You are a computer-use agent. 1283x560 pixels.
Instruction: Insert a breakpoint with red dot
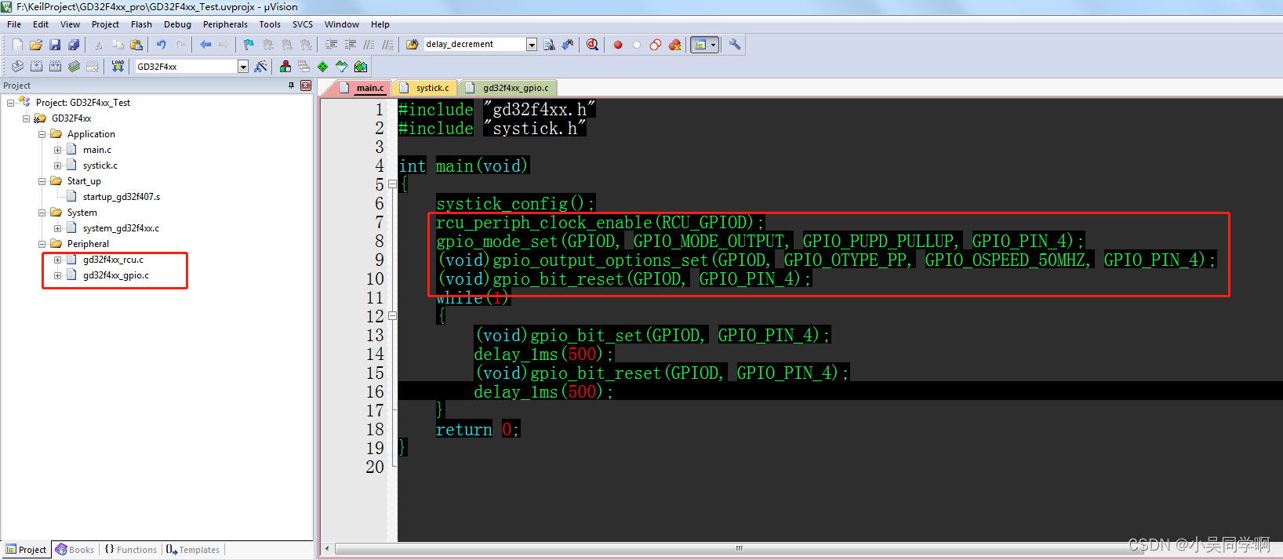618,45
